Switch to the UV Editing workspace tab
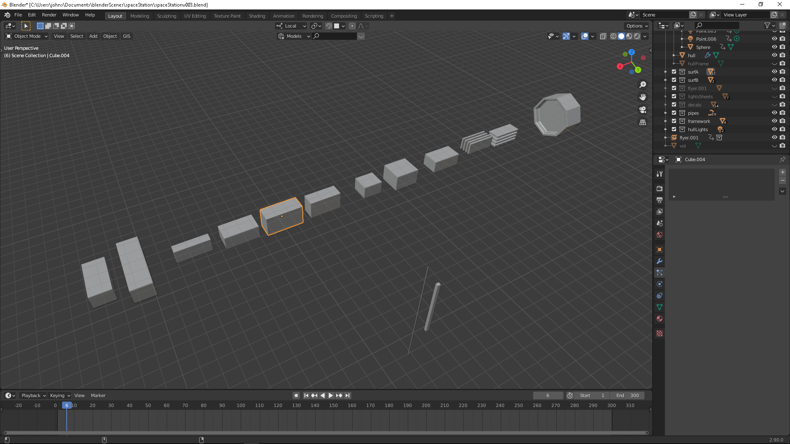The image size is (790, 444). pos(195,16)
